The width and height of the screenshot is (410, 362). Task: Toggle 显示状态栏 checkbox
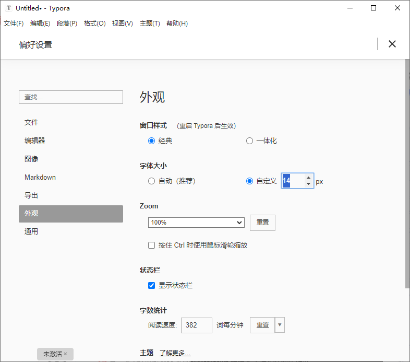(151, 286)
